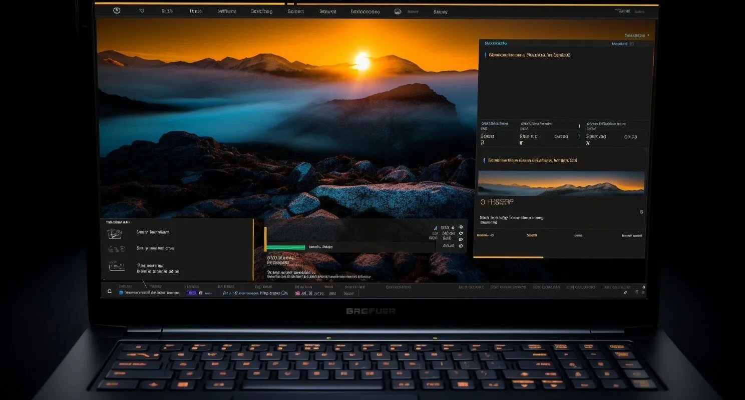Tick the small checkbox in side panel header
Screen dimensions: 745x400
click(632, 44)
